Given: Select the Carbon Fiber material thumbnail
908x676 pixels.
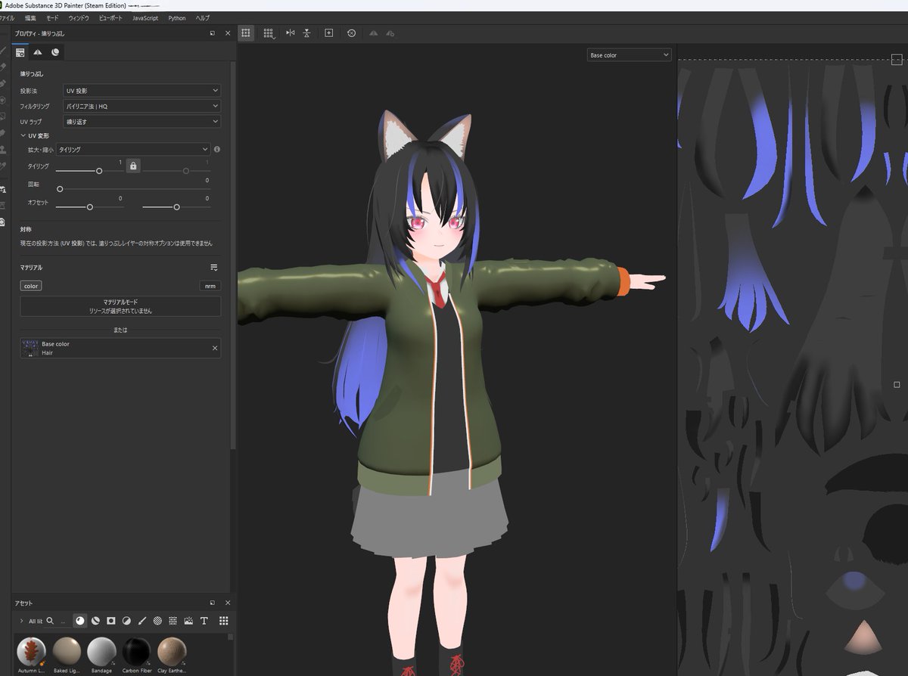Looking at the screenshot, I should pyautogui.click(x=137, y=650).
